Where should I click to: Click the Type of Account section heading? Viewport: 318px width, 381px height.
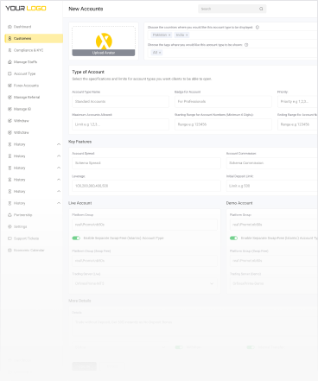tap(88, 72)
